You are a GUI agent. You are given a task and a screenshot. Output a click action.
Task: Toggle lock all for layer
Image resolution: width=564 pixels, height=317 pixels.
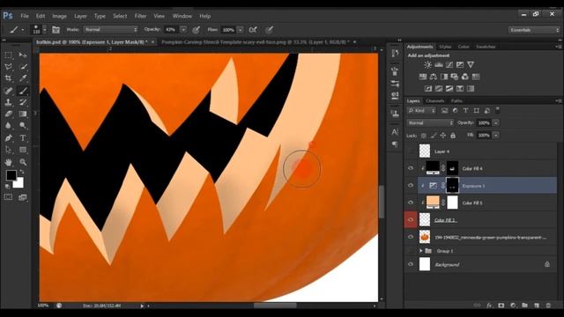[453, 136]
